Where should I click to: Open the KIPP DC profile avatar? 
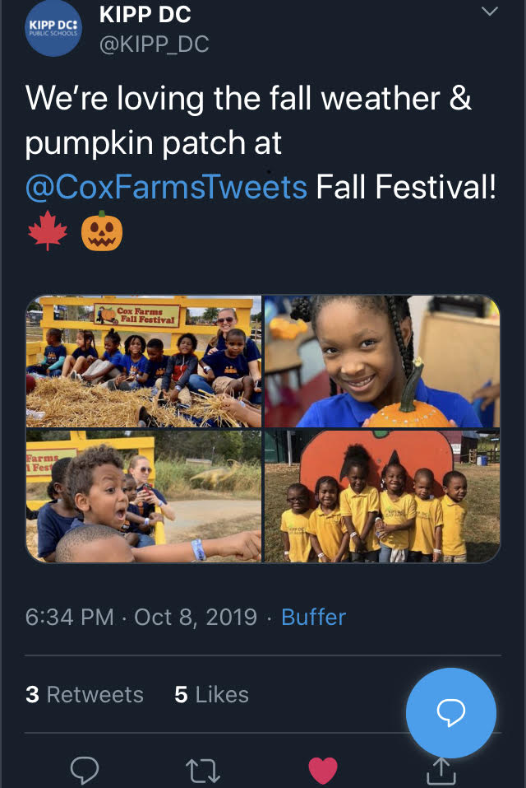[53, 29]
